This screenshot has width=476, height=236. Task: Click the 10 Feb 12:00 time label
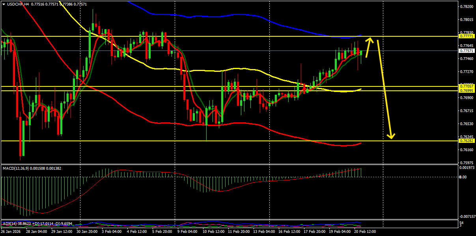(213, 232)
